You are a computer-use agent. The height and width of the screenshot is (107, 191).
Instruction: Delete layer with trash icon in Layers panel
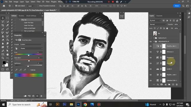tap(177, 84)
